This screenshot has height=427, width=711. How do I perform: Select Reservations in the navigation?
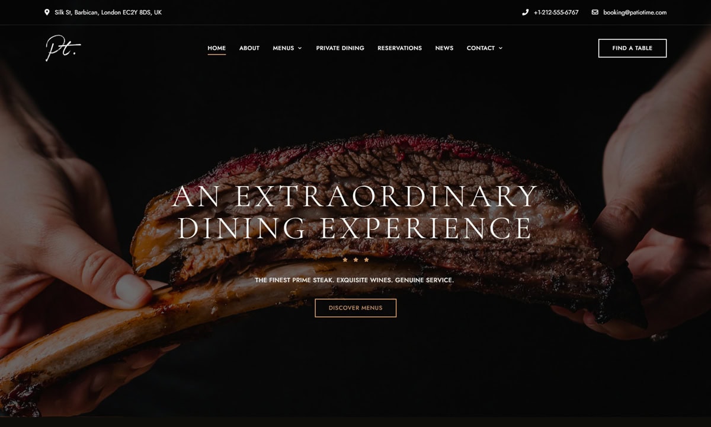click(x=400, y=48)
